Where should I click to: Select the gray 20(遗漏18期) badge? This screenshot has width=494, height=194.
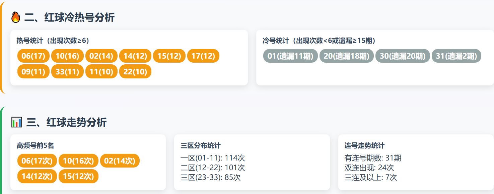(346, 56)
